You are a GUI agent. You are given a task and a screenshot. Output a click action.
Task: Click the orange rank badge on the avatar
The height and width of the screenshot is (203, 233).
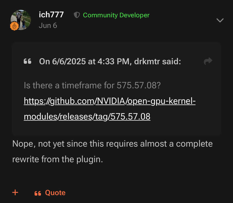click(14, 26)
